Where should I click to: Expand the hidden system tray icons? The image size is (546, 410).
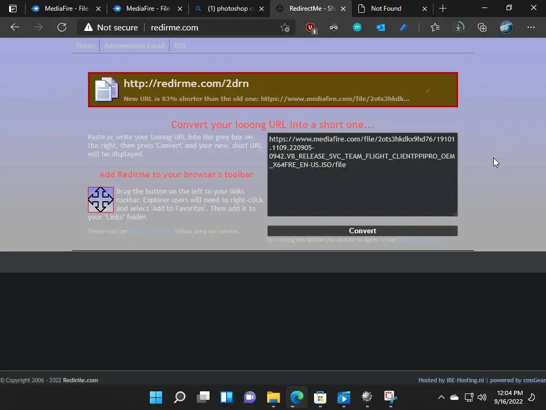coord(441,397)
